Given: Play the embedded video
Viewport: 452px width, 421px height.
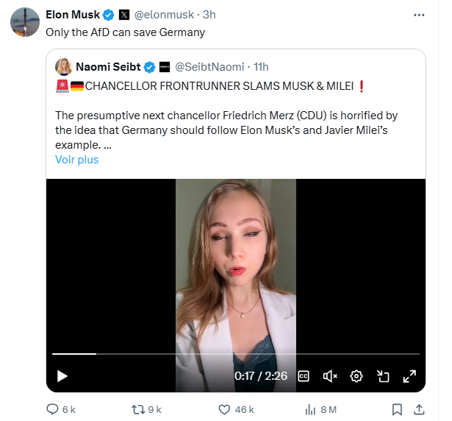Looking at the screenshot, I should 62,376.
